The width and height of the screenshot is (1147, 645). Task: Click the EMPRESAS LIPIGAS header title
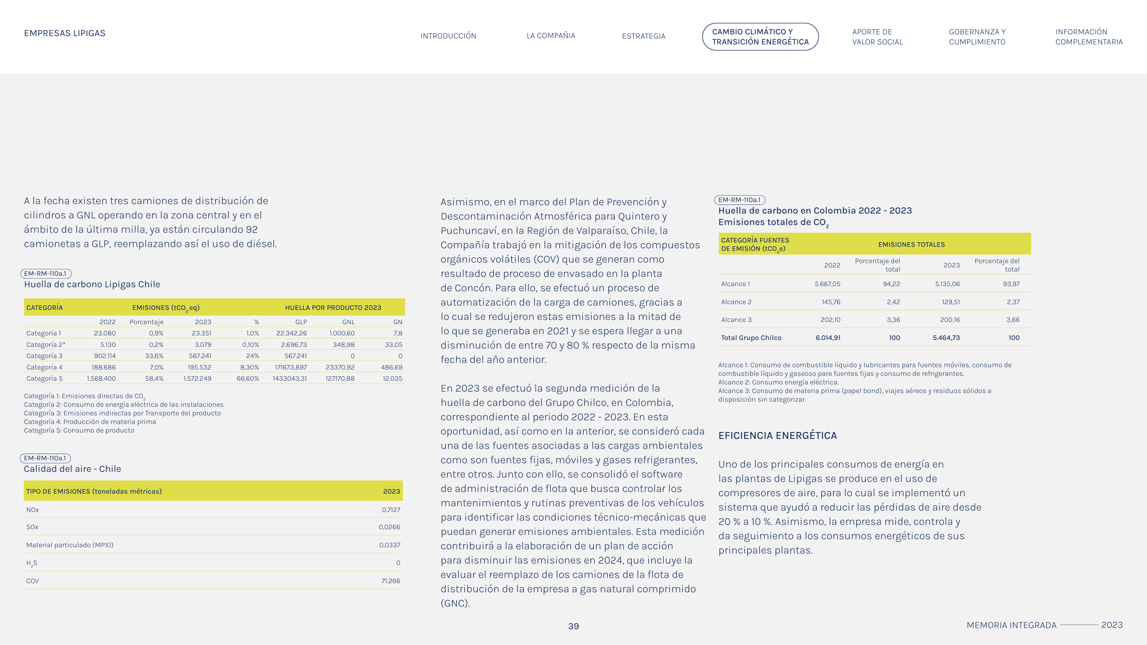[65, 33]
